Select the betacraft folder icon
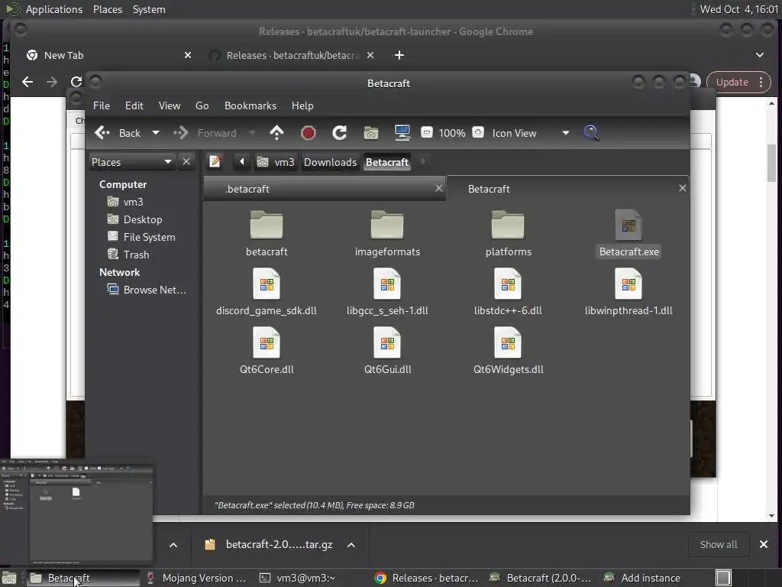Screen dimensions: 782x587 (267, 225)
